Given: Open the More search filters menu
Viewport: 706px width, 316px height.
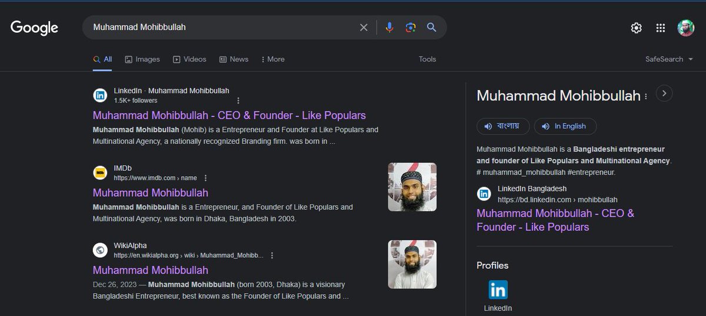Looking at the screenshot, I should tap(272, 59).
